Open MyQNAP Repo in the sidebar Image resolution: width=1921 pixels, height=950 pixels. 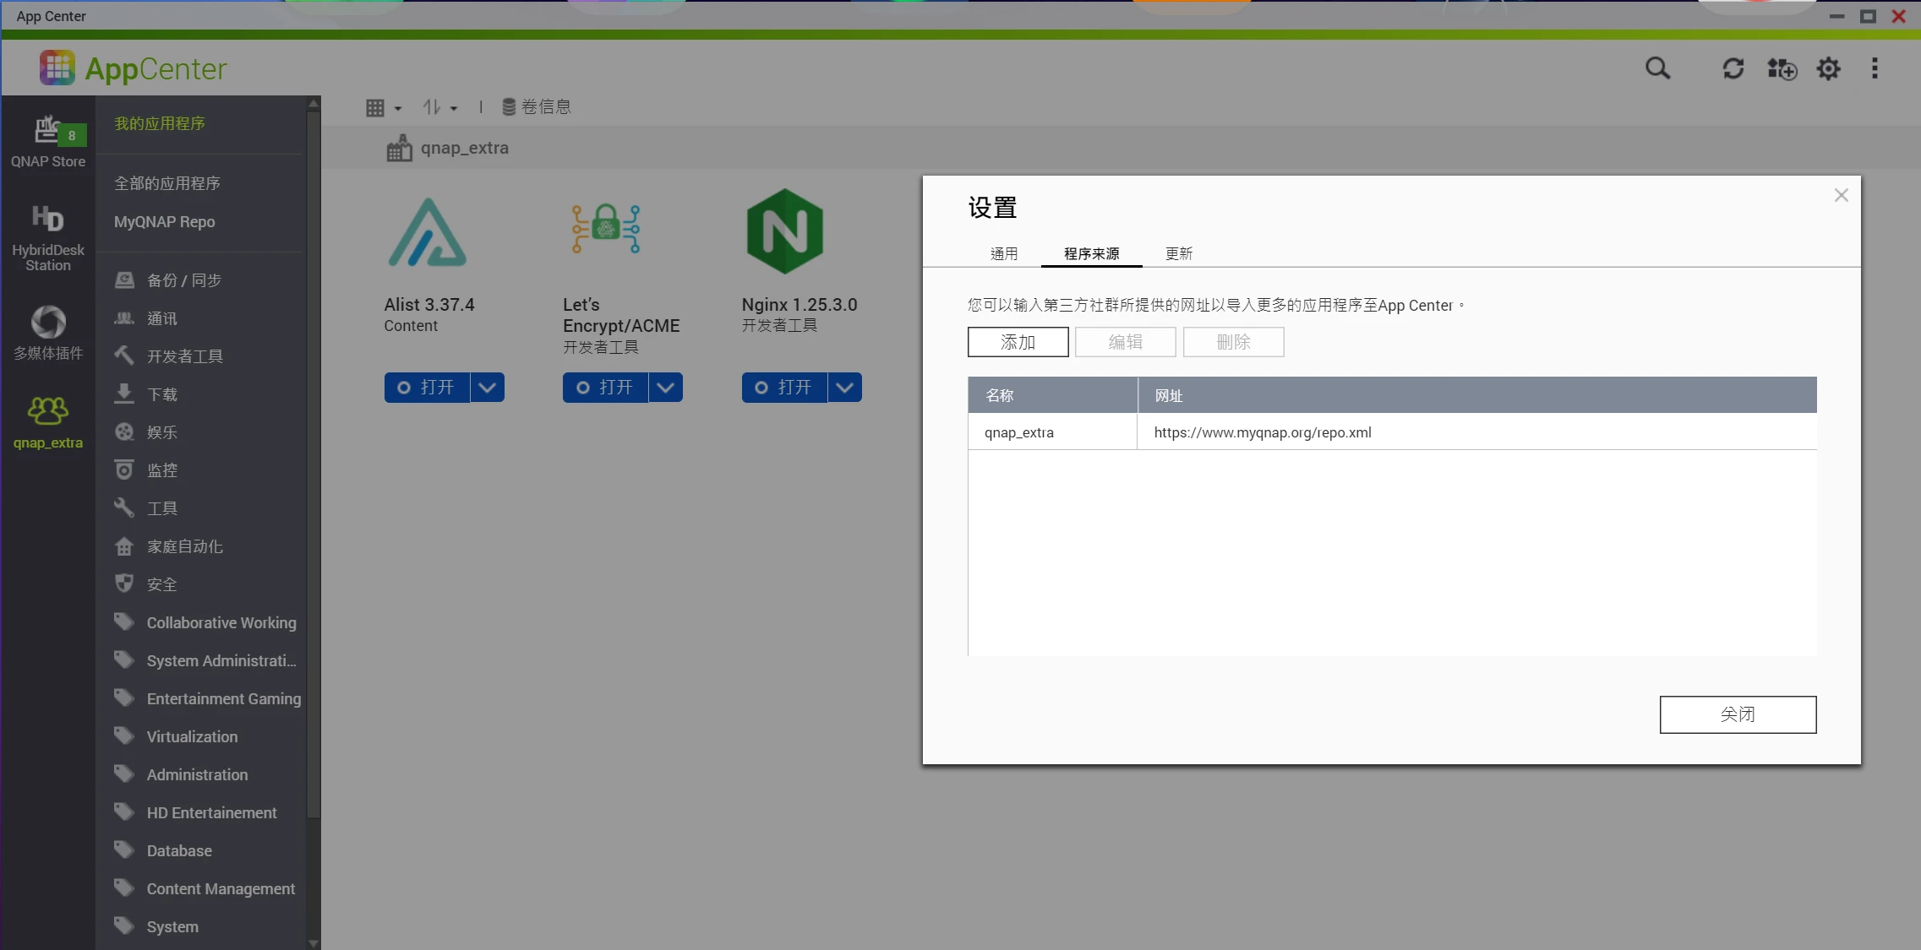(x=164, y=221)
